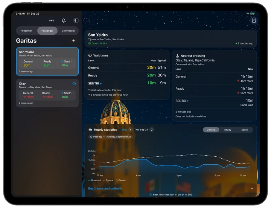Click the Past day history icon
271x208 pixels.
[91, 137]
